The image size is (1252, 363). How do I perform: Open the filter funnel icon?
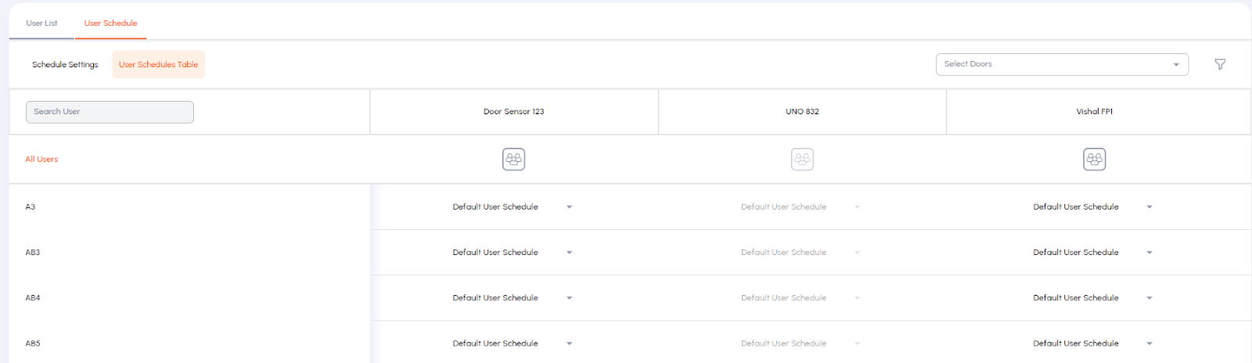pyautogui.click(x=1219, y=64)
